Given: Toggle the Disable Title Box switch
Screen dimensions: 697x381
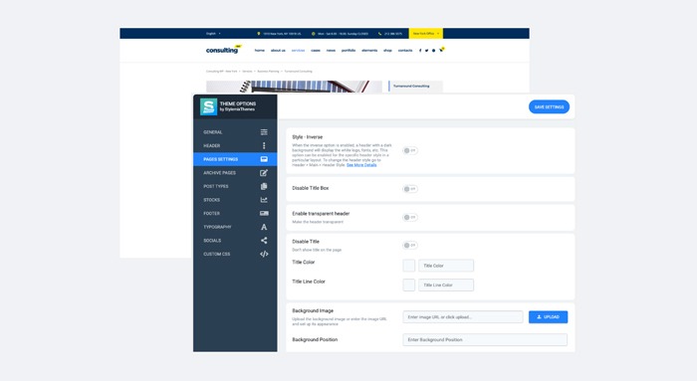Looking at the screenshot, I should click(x=409, y=189).
